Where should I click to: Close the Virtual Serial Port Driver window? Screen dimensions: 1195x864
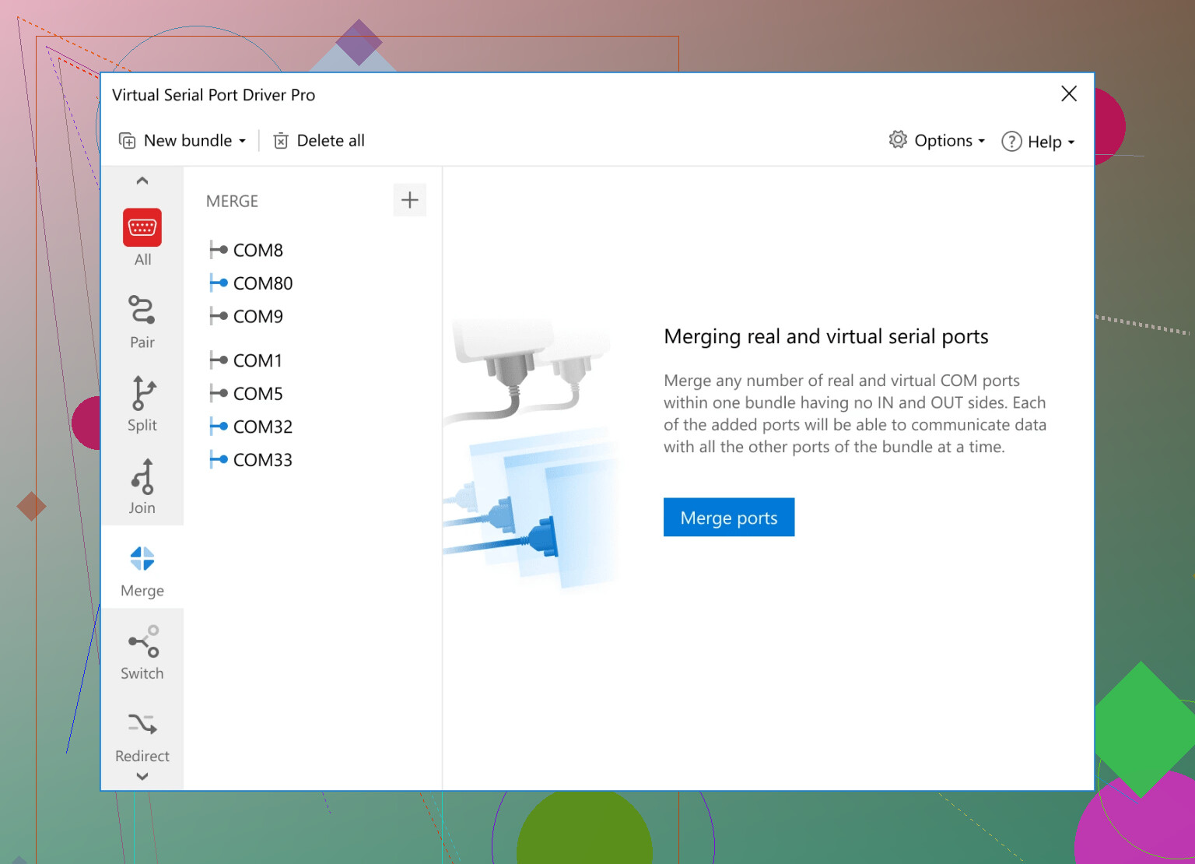(1069, 94)
